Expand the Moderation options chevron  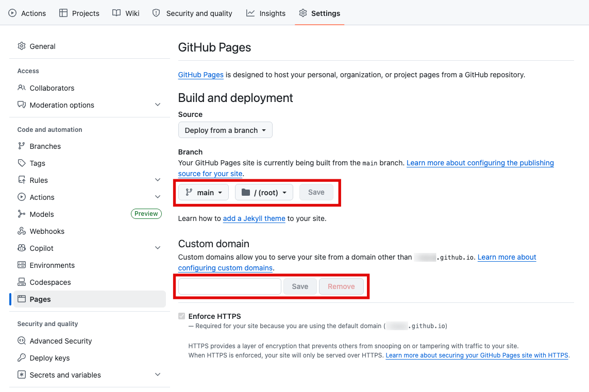coord(158,105)
